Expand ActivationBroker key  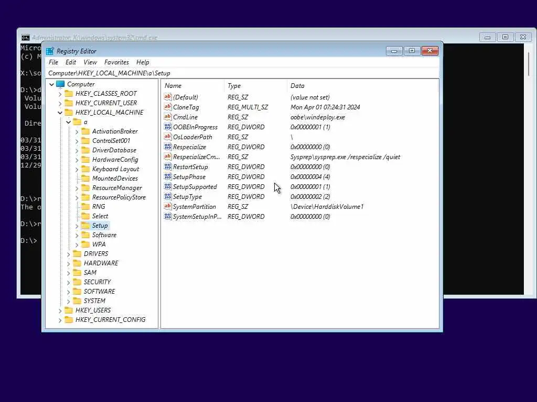pyautogui.click(x=77, y=131)
